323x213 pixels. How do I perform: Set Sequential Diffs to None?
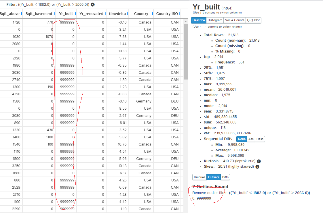point(242,139)
